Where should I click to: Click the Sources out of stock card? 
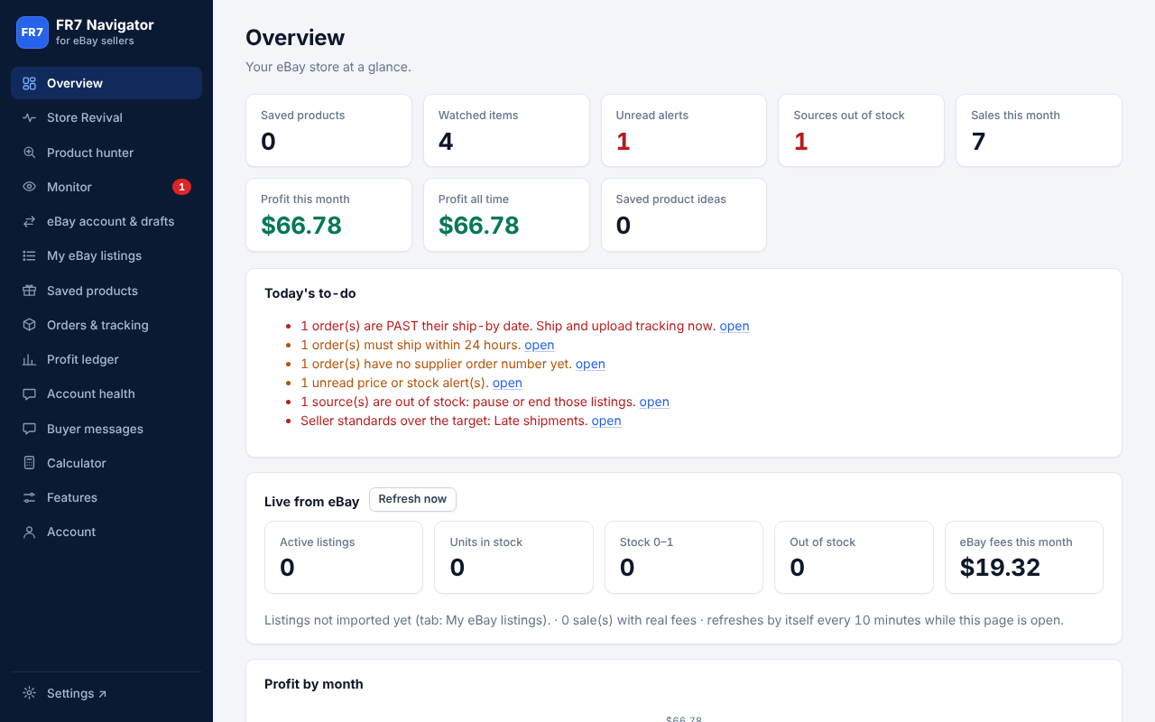pos(862,131)
